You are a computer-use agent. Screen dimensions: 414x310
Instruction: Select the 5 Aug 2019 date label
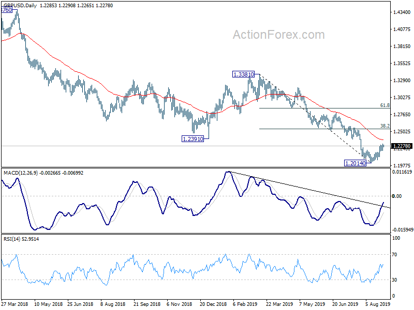378,304
